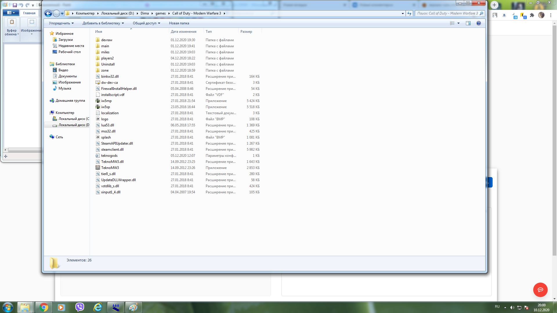The height and width of the screenshot is (313, 557).
Task: Select the logo BMP file
Action: coord(104,119)
